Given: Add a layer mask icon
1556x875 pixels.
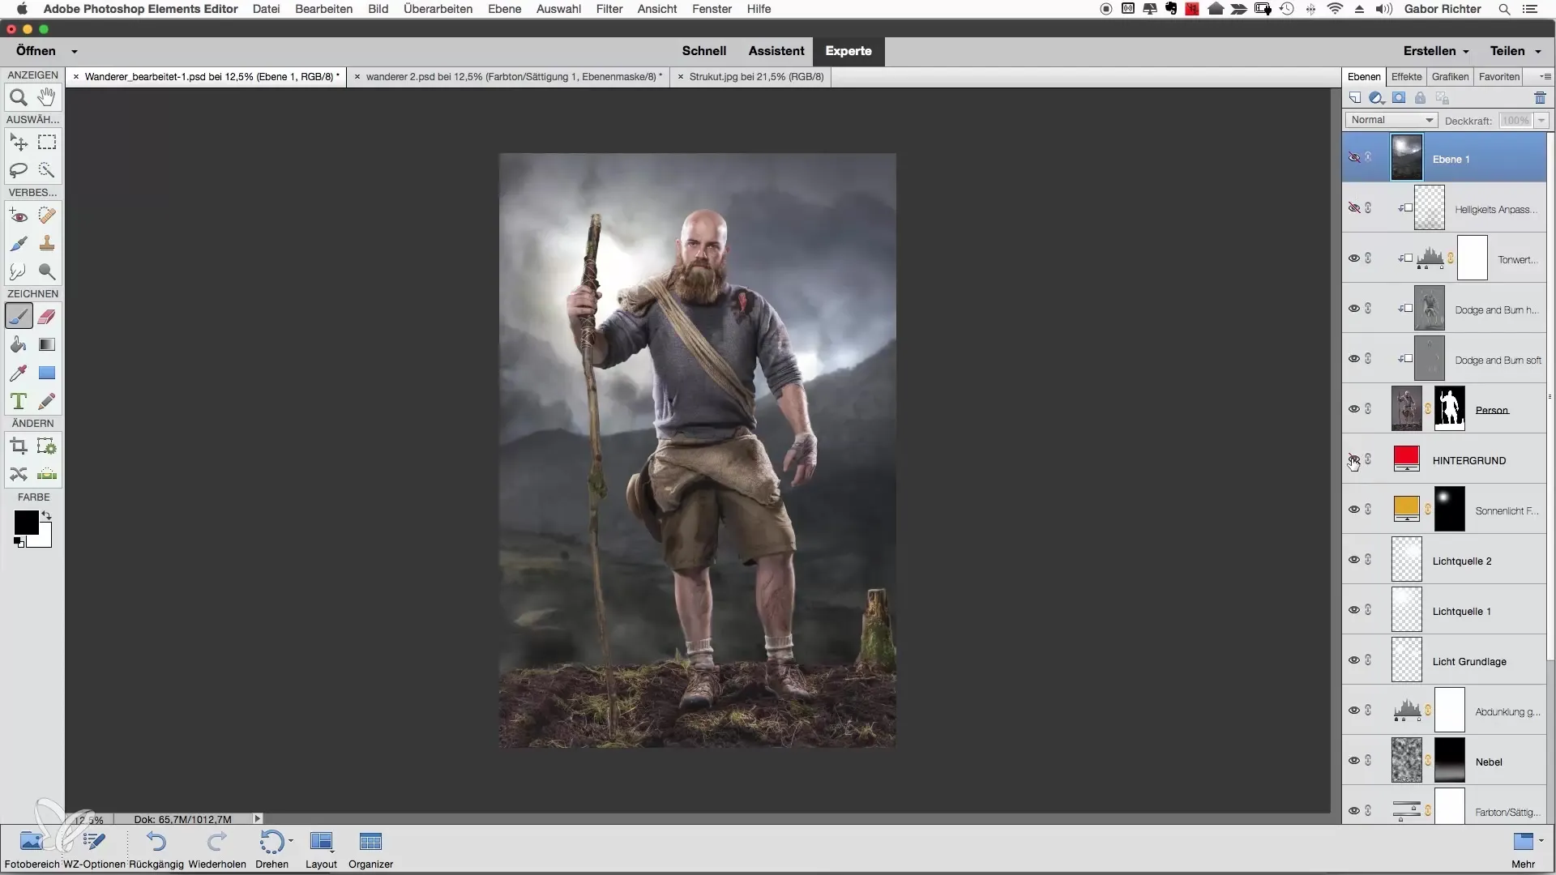Looking at the screenshot, I should coord(1399,98).
